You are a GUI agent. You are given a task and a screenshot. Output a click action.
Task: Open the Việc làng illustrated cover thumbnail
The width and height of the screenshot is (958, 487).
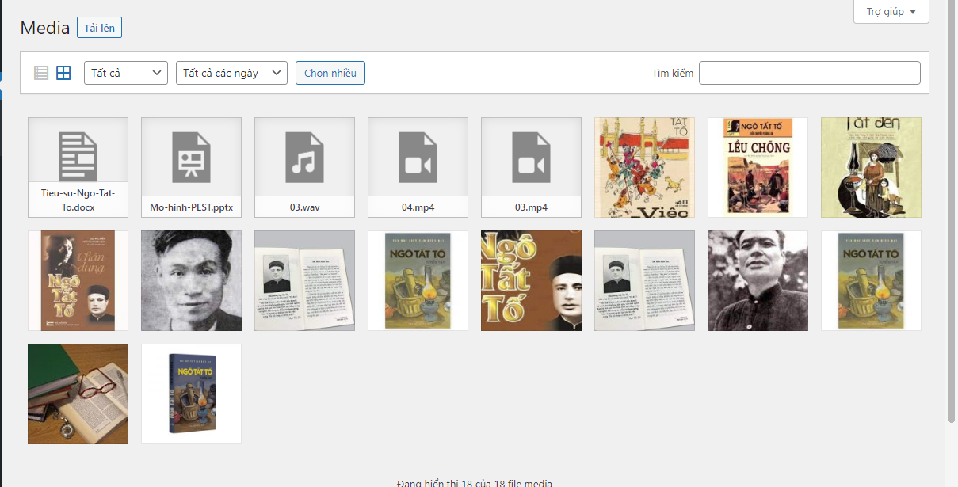click(x=644, y=167)
